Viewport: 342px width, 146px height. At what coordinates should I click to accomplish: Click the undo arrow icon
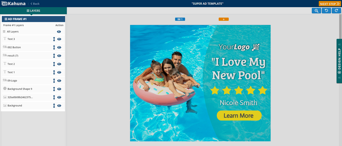tap(326, 11)
